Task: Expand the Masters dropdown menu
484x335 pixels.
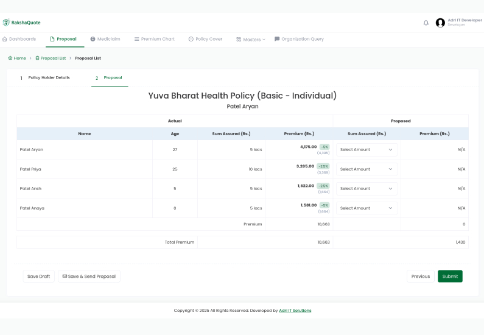Action: click(x=251, y=40)
